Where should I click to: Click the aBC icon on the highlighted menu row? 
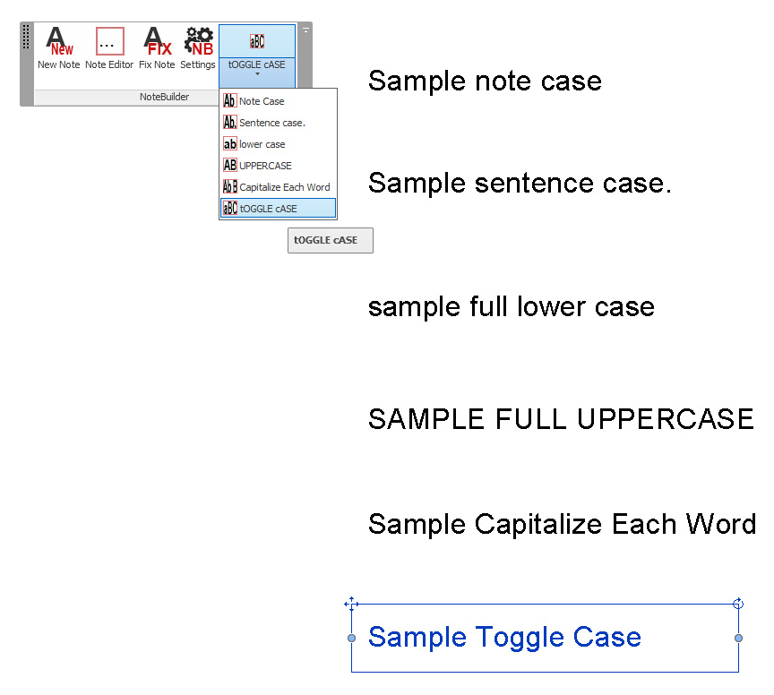point(229,209)
